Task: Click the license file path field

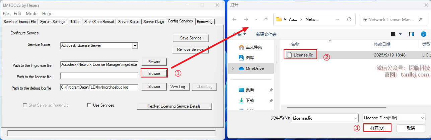Action: 99,76
